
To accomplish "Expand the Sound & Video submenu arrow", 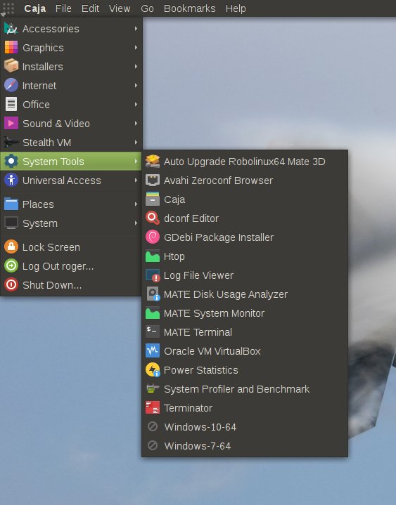I will pyautogui.click(x=136, y=124).
